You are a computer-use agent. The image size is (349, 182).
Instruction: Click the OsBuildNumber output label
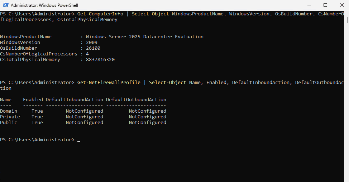[x=19, y=48]
